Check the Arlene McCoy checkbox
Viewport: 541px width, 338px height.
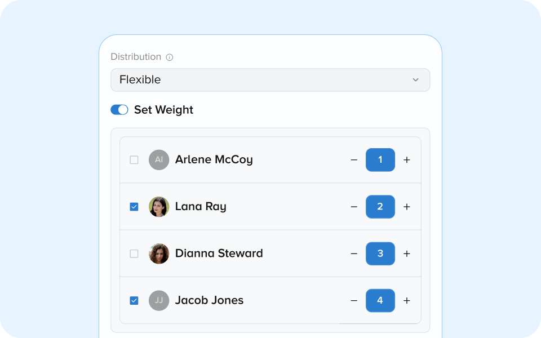[x=134, y=160]
